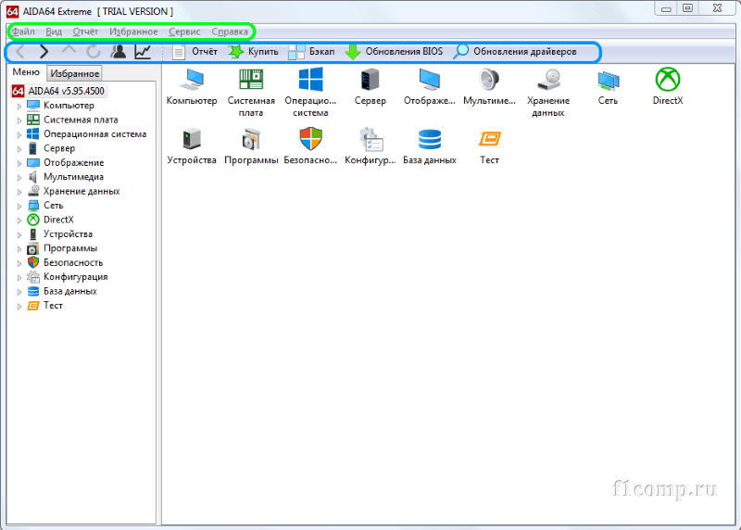Expand the Сеть tree node arrow
Screen dimensions: 741x530
pos(19,206)
